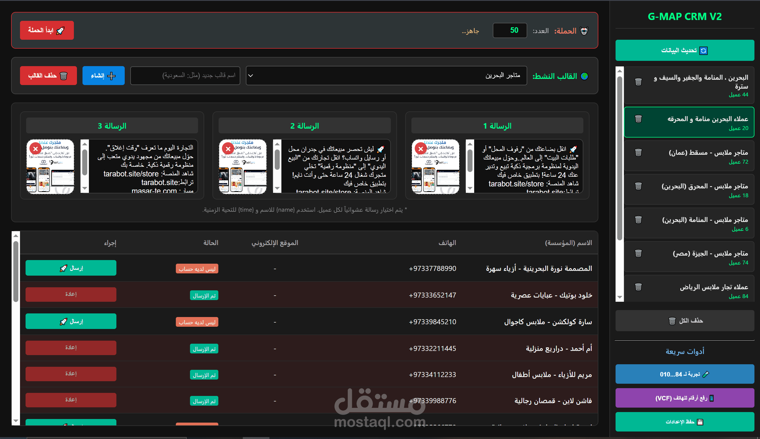Click the customers table scroll down arrow
760x439 pixels.
point(16,421)
